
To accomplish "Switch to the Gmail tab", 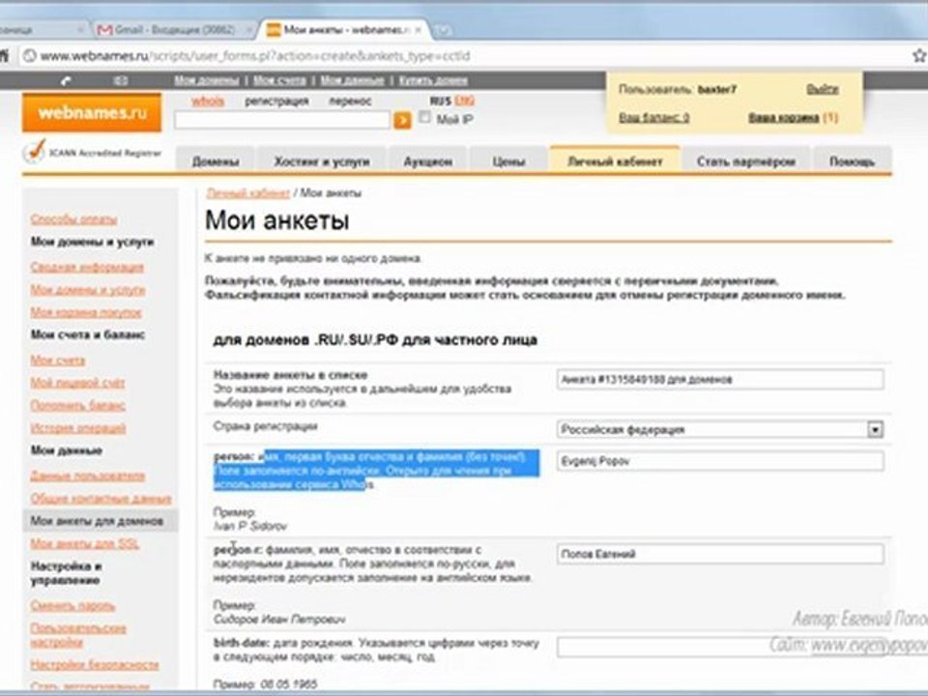I will pos(173,30).
